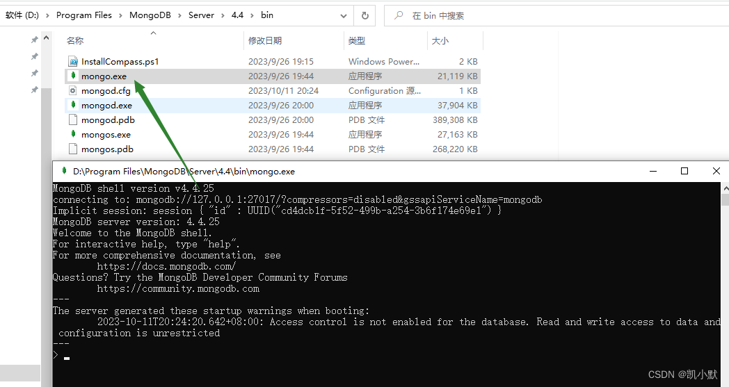Click the Windows Power... type cell
Image resolution: width=729 pixels, height=387 pixels.
pyautogui.click(x=384, y=61)
